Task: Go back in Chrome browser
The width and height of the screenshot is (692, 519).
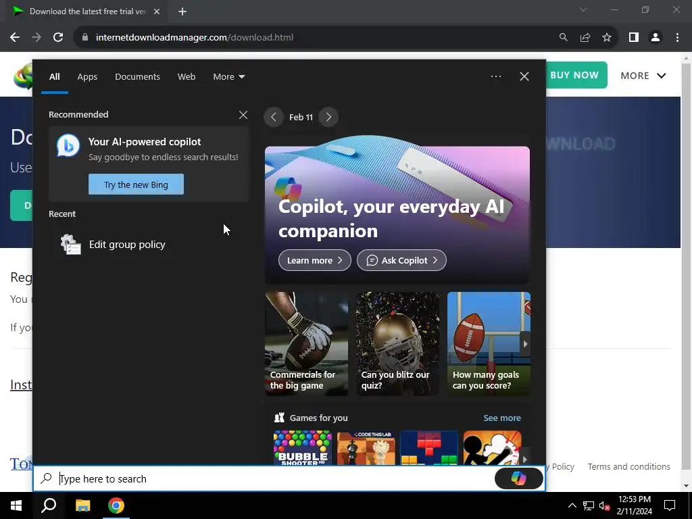Action: [15, 38]
